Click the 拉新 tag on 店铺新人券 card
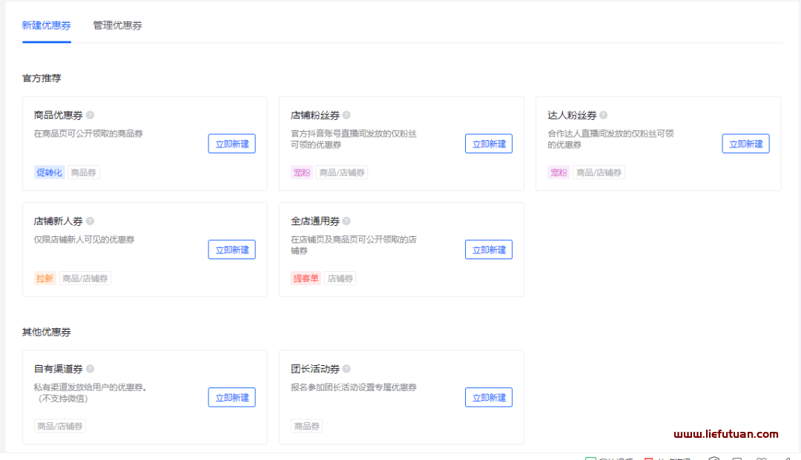 pyautogui.click(x=44, y=278)
